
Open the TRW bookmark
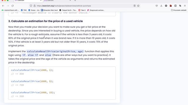(24, 10)
